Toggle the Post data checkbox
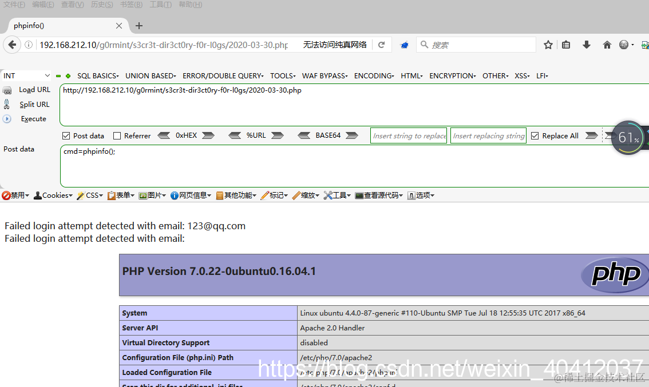Screen dimensions: 649x387 [x=66, y=135]
